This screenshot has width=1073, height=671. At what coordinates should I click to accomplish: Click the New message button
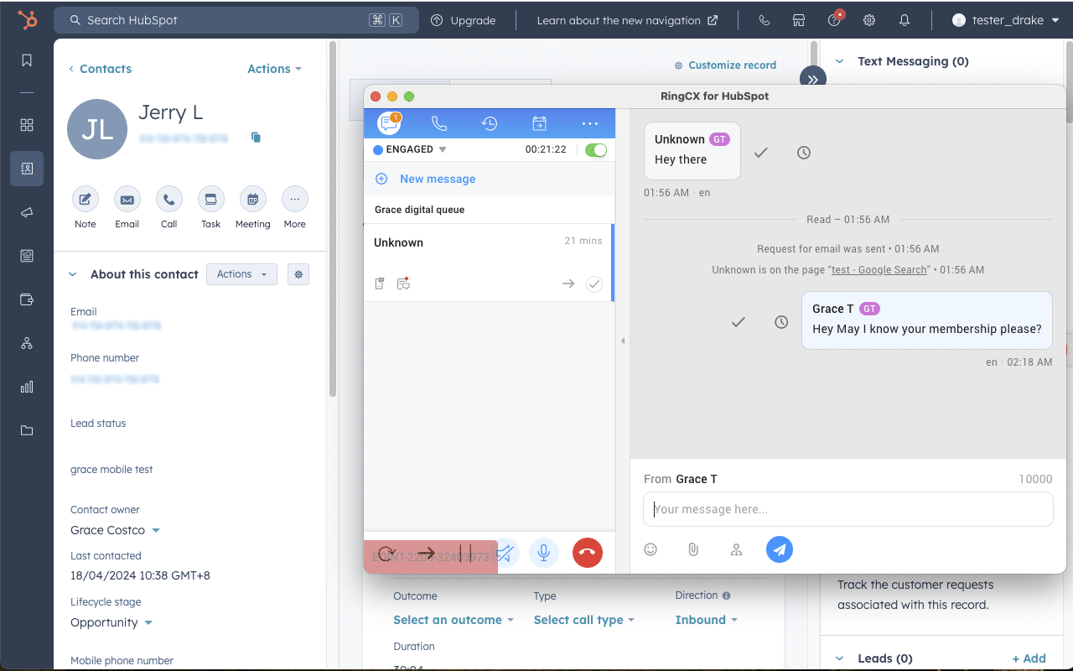click(x=437, y=179)
